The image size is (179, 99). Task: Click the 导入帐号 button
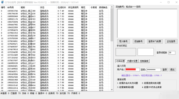123,41
